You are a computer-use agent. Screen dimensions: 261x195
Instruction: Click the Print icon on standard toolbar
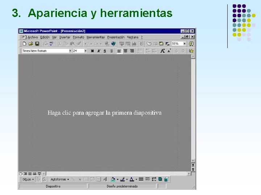coord(45,44)
